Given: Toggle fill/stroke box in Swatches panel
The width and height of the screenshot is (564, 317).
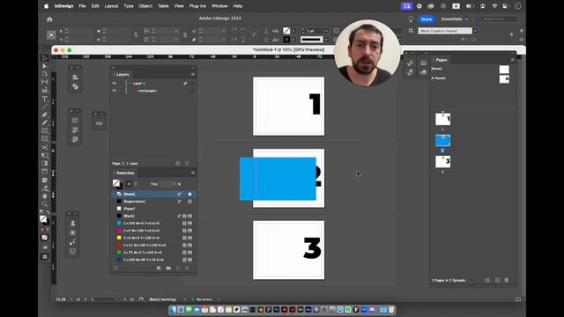Looking at the screenshot, I should tap(117, 184).
